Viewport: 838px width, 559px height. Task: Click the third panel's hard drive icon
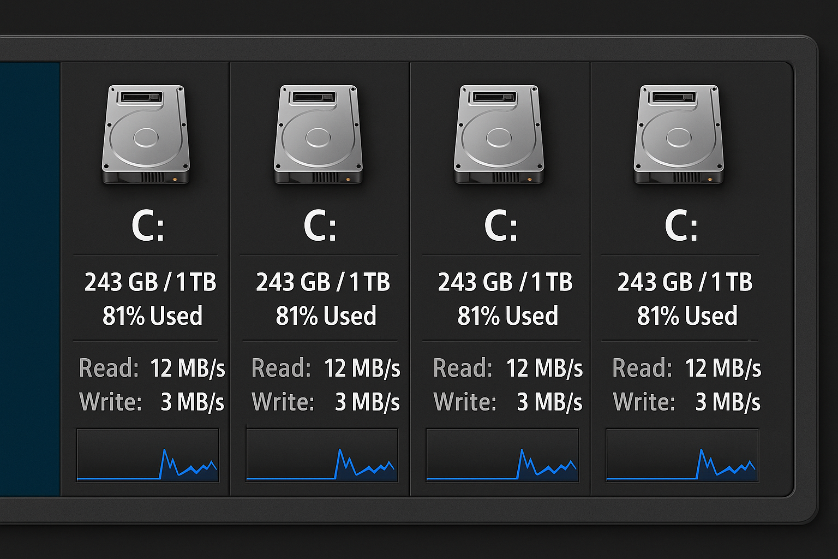coord(499,134)
